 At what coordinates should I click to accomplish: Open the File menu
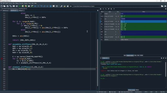point(1,3)
